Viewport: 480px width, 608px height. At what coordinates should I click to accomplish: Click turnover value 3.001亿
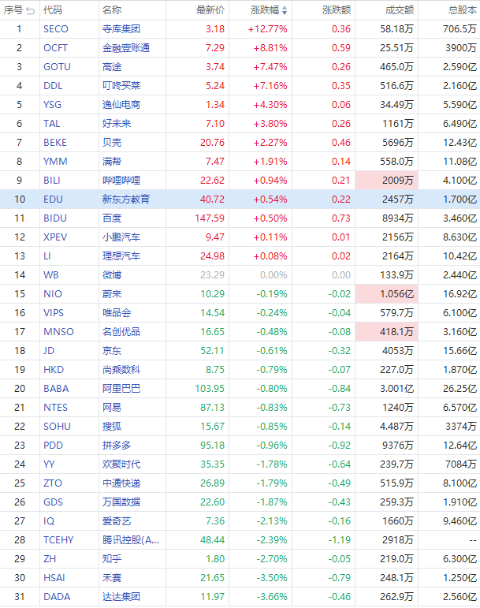[396, 389]
